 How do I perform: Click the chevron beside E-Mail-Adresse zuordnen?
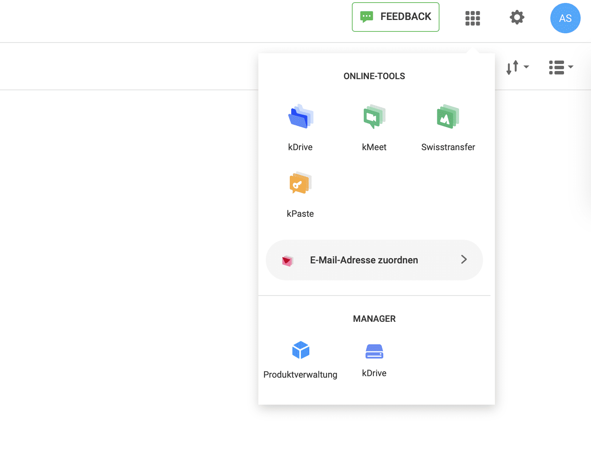tap(464, 259)
